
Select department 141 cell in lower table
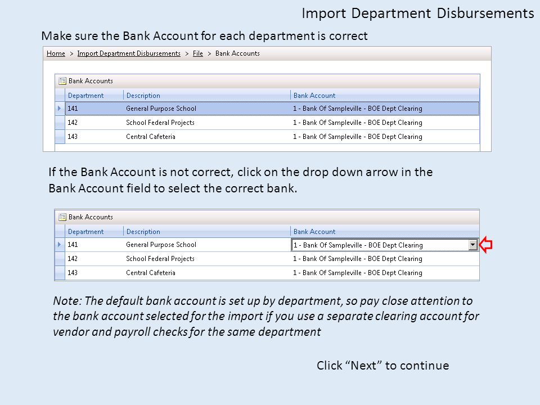94,245
